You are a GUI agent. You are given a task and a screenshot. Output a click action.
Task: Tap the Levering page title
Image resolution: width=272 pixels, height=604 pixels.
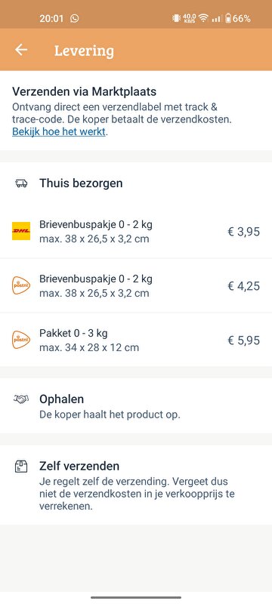[x=84, y=51]
